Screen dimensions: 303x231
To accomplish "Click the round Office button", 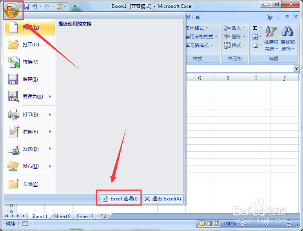I will click(11, 10).
